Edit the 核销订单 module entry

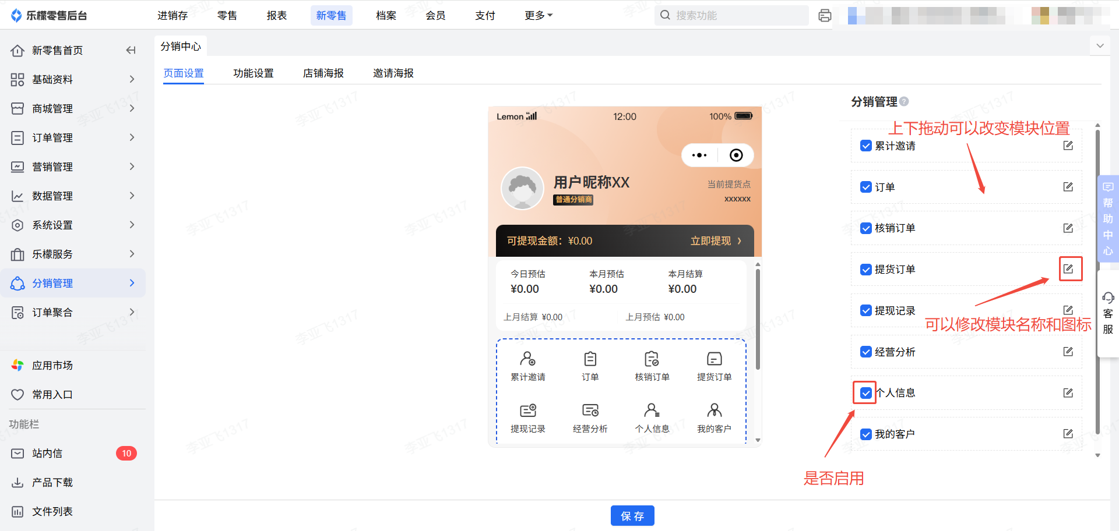(x=1068, y=228)
